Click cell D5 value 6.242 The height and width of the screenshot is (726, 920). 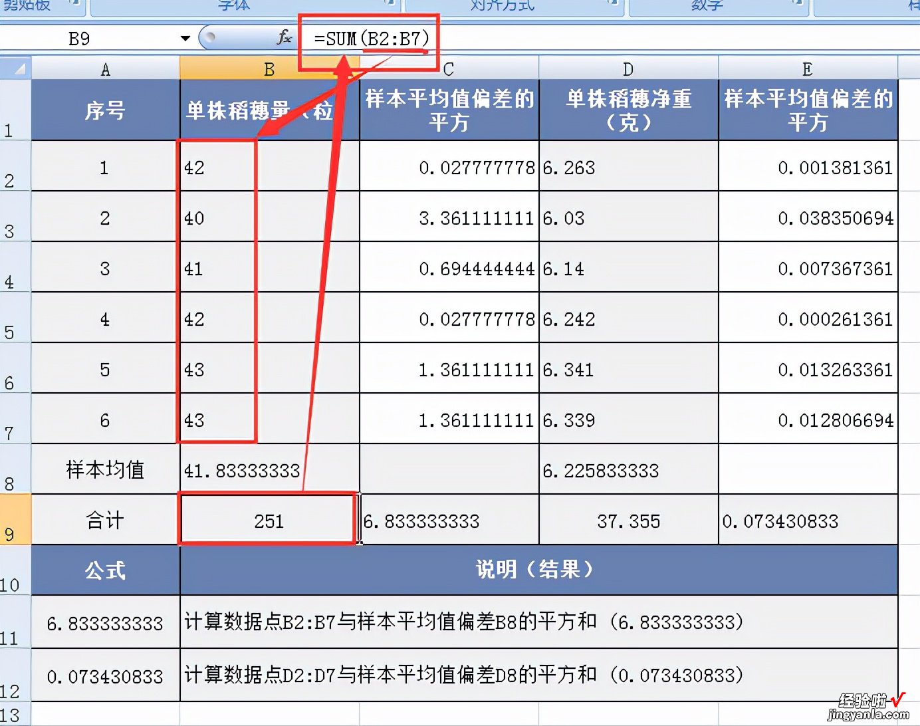click(x=628, y=318)
